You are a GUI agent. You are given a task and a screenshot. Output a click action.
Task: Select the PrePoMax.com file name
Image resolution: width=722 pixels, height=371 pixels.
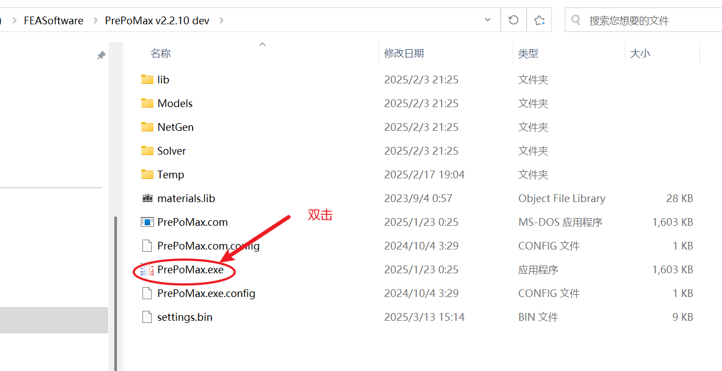coord(193,222)
